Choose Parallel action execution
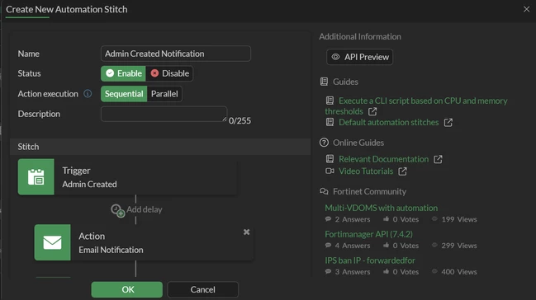Screen dimensions: 536x300 pos(164,94)
